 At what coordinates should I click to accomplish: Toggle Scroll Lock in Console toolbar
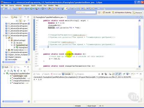113,74
